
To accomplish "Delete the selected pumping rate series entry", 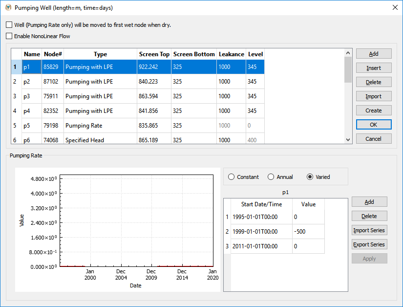I will tap(369, 216).
